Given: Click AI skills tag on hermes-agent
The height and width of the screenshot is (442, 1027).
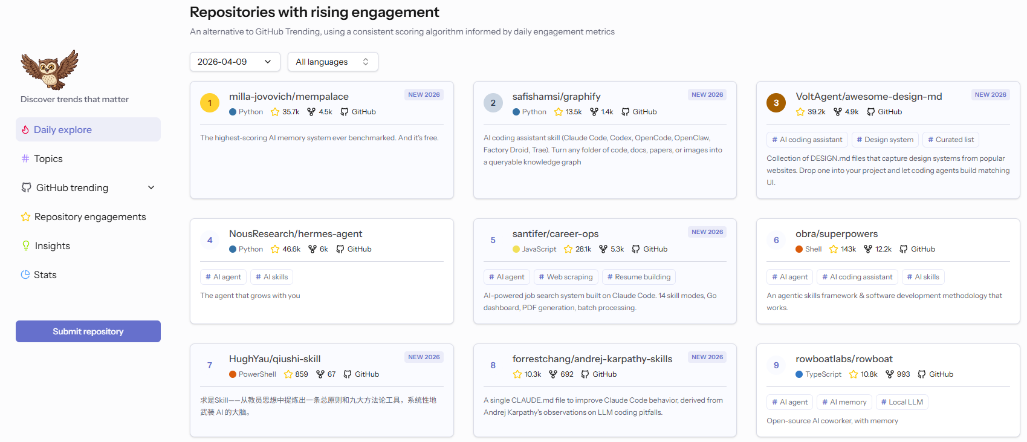Looking at the screenshot, I should tap(271, 277).
